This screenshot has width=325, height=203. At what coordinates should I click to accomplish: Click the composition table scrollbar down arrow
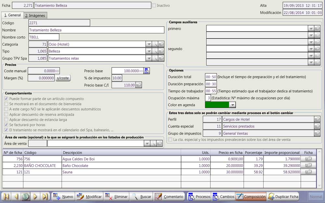(x=319, y=185)
